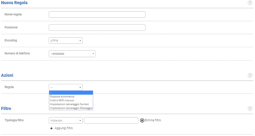The height and width of the screenshot is (136, 255).
Task: Click the Filtro heading
Action: 6,108
